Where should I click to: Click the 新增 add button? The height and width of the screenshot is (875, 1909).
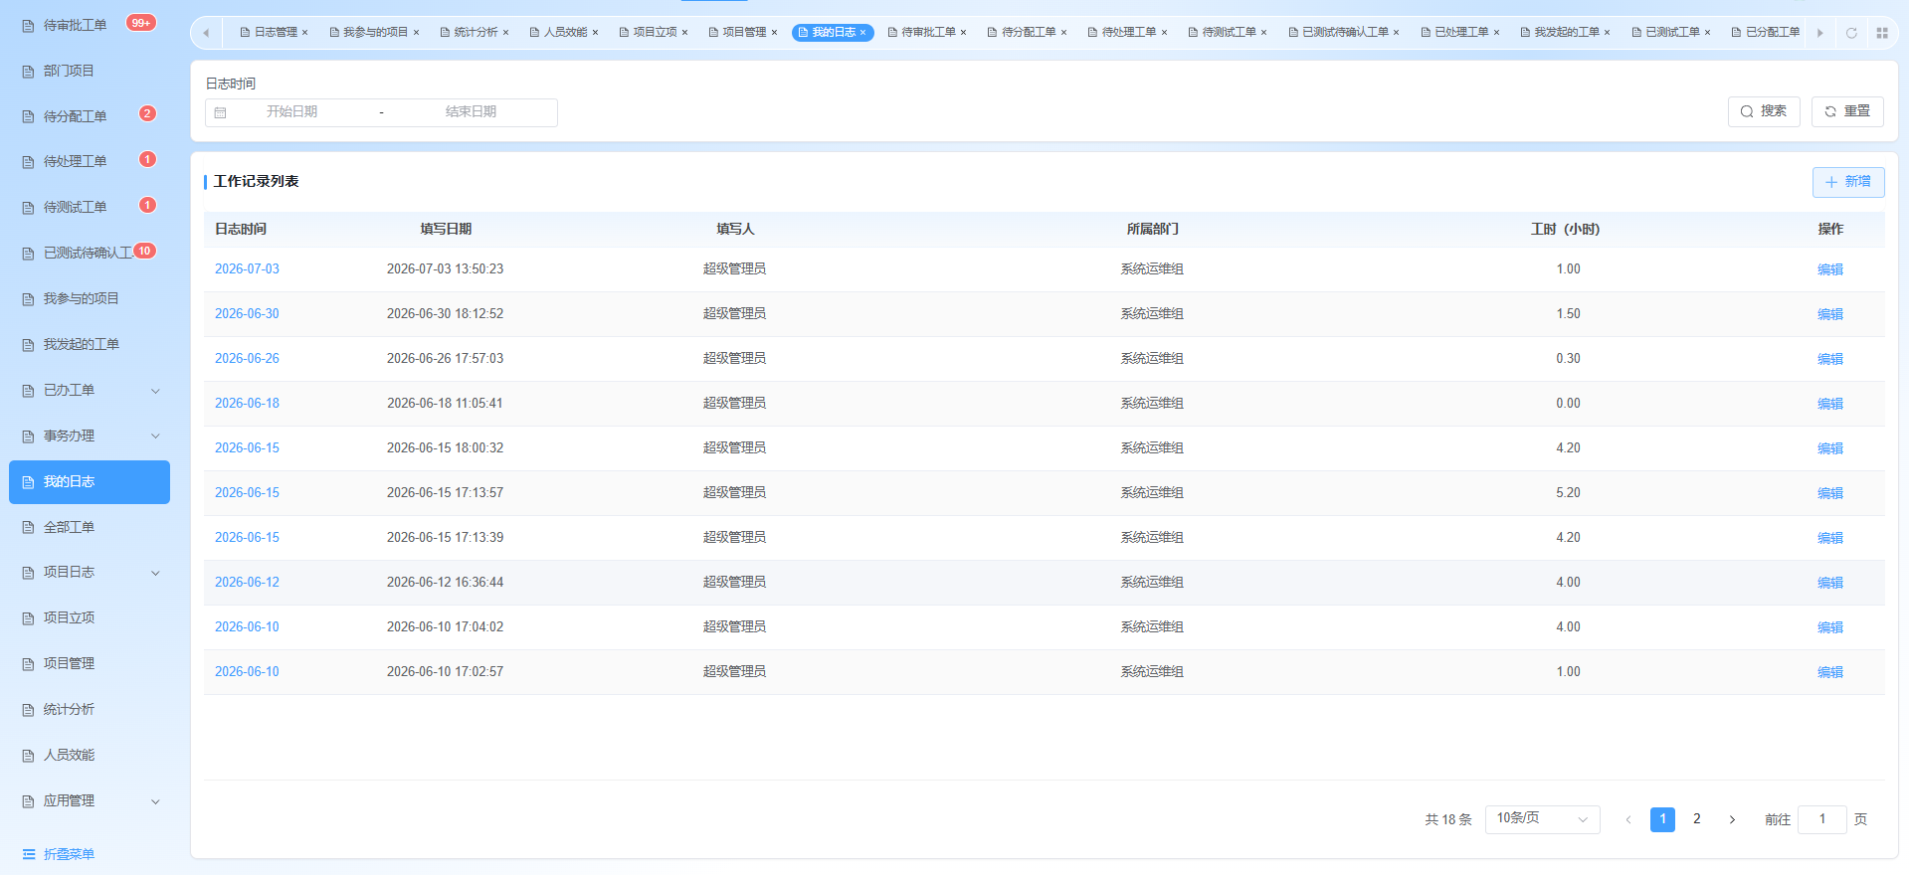click(x=1848, y=182)
